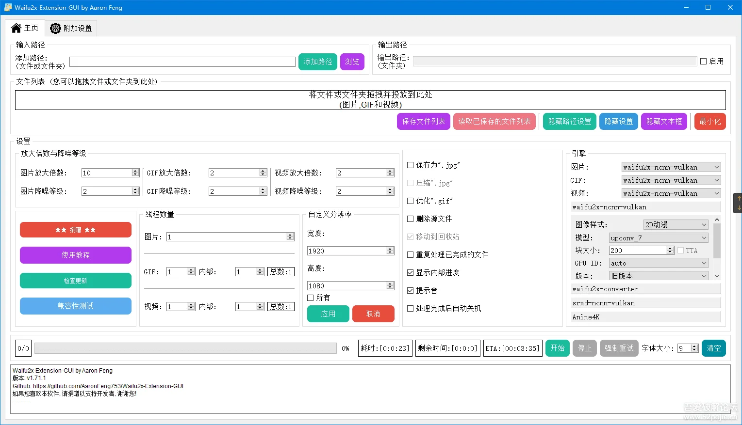This screenshot has width=742, height=425.
Task: Click the 添加路径 input field
Action: [x=182, y=62]
